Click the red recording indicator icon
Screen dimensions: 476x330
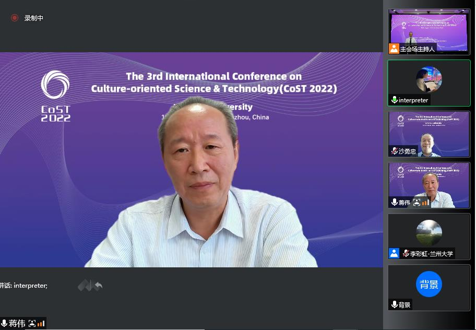click(x=14, y=18)
